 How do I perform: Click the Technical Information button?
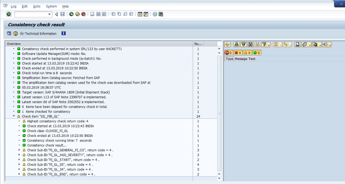[x=38, y=33]
